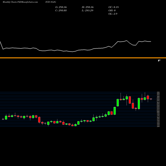Screen dimensions: 166x166
Task: Click the 'L: 285.29' low value
Action: (87, 11)
